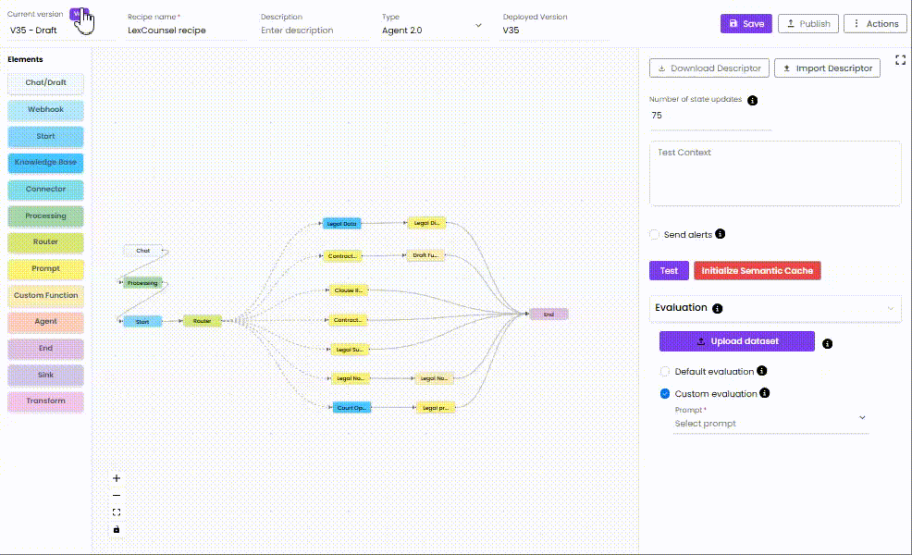Collapse the Evaluation section chevron
The image size is (912, 555).
890,308
